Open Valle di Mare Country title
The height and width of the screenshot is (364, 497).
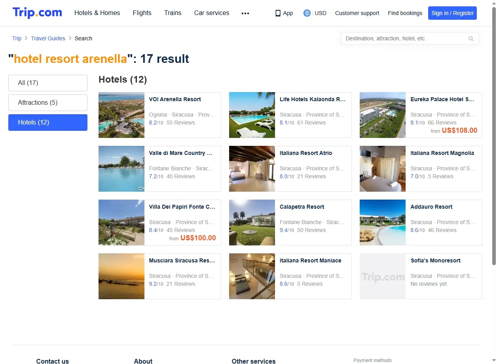point(181,153)
